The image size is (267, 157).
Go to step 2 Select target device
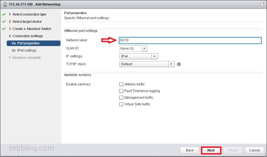(25, 22)
